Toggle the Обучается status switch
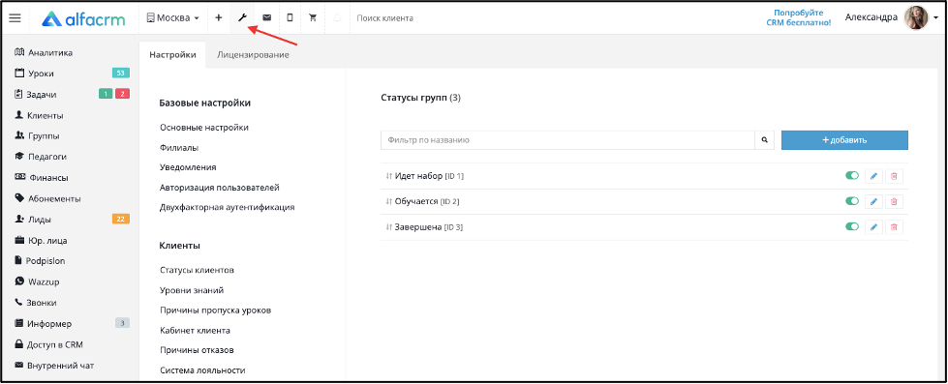The width and height of the screenshot is (948, 384). (x=852, y=201)
